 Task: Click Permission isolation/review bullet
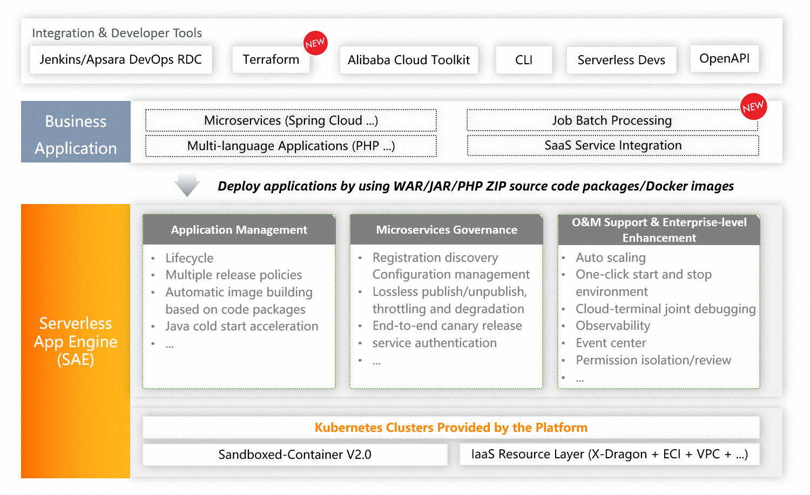click(x=653, y=360)
